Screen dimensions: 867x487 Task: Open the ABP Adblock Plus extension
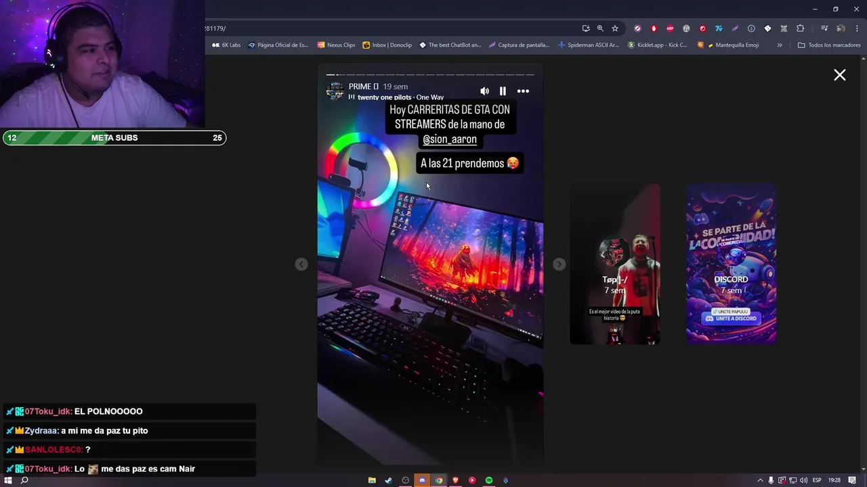coord(670,28)
